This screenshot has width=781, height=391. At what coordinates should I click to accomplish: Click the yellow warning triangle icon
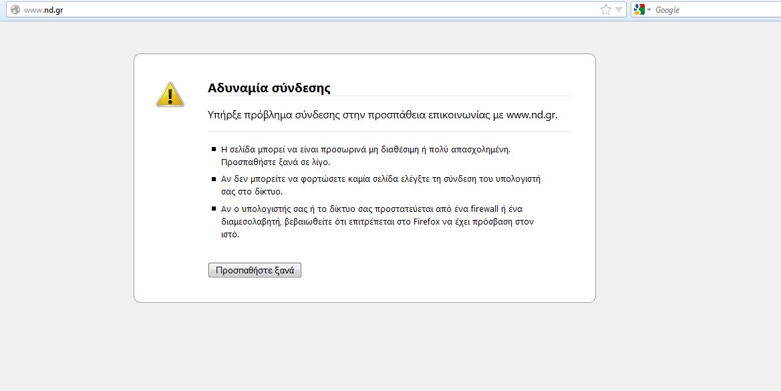170,94
